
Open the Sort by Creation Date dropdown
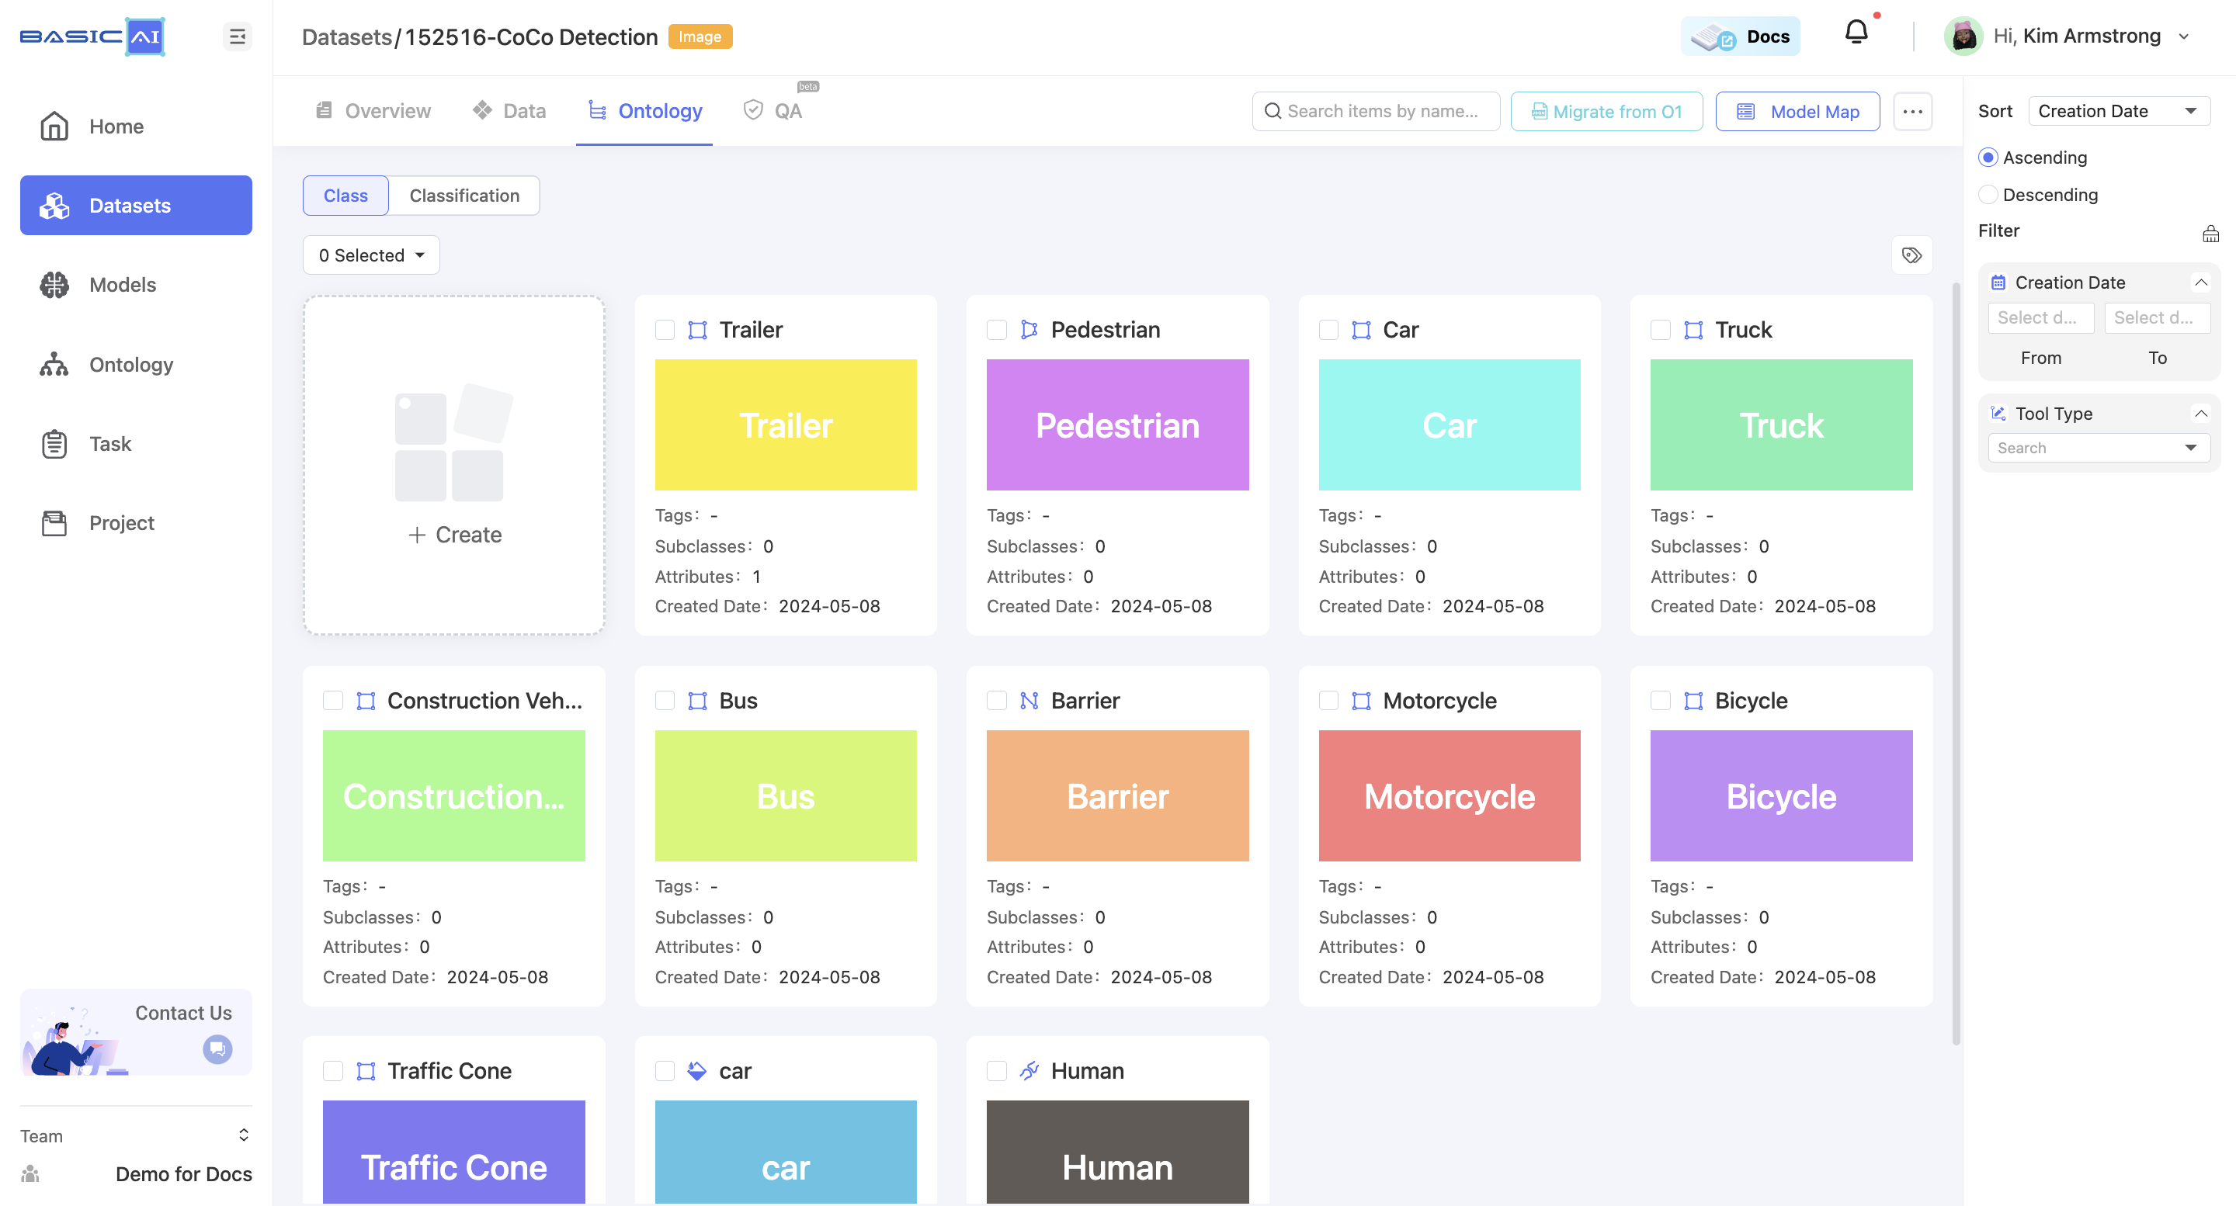[x=2119, y=111]
